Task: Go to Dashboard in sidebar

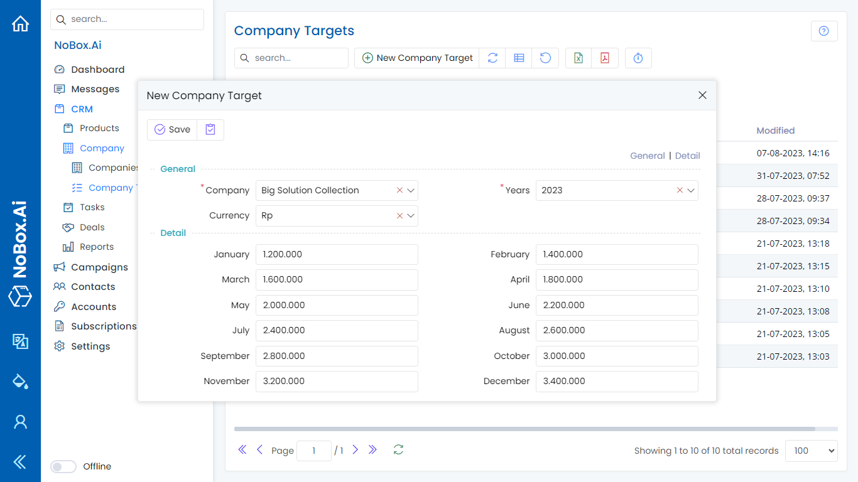Action: (x=97, y=69)
